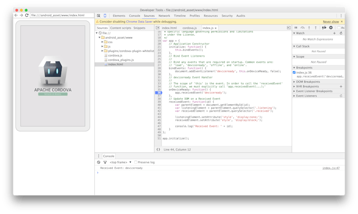Screen dimensions: 358x214
Task: Switch to the Profiles panel tab
Action: tap(194, 16)
